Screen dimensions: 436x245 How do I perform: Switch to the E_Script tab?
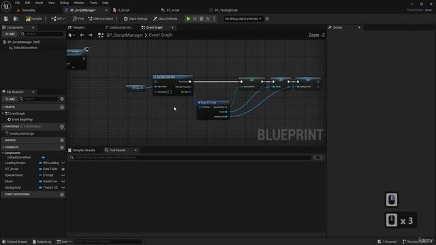tap(124, 10)
